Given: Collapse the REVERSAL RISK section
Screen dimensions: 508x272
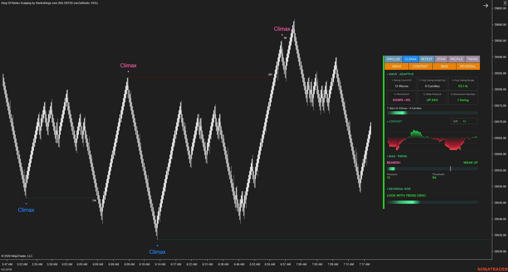Looking at the screenshot, I should point(399,189).
